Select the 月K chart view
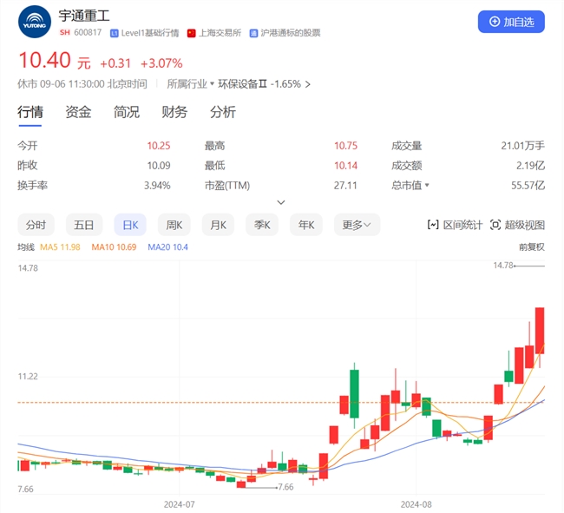The image size is (564, 513). pyautogui.click(x=218, y=225)
